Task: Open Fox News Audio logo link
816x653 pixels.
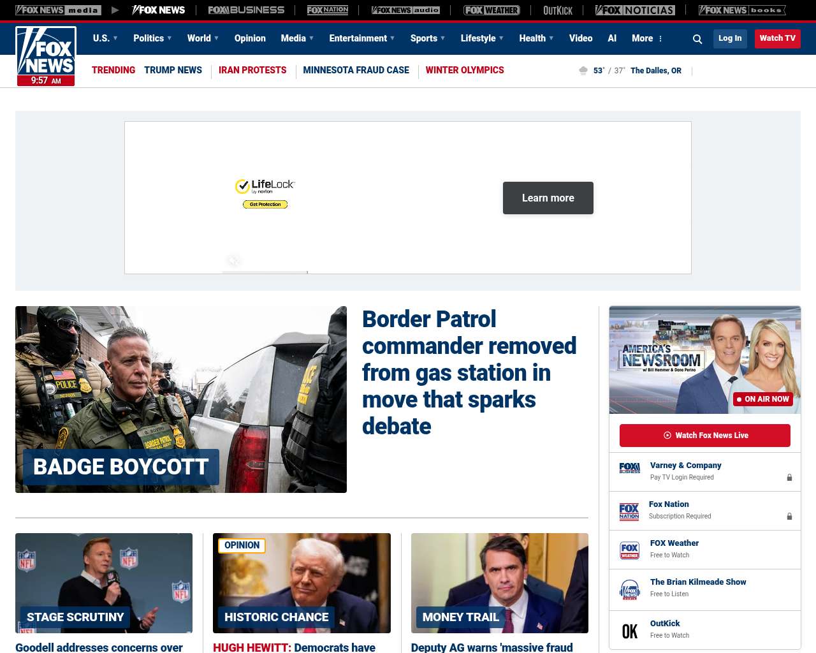Action: click(x=405, y=10)
